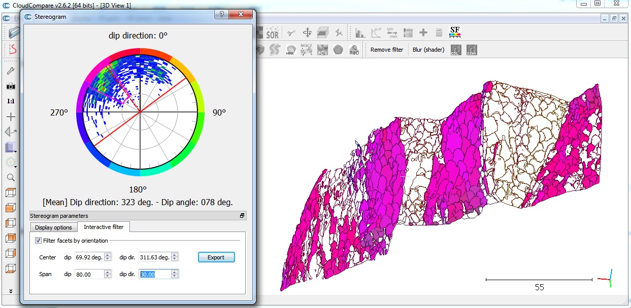
Task: Click the pick rotation center crosshair icon
Action: [x=11, y=117]
